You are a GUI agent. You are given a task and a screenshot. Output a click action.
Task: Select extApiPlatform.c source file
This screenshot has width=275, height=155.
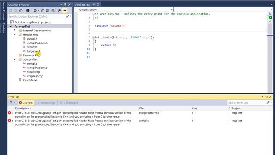point(37,68)
